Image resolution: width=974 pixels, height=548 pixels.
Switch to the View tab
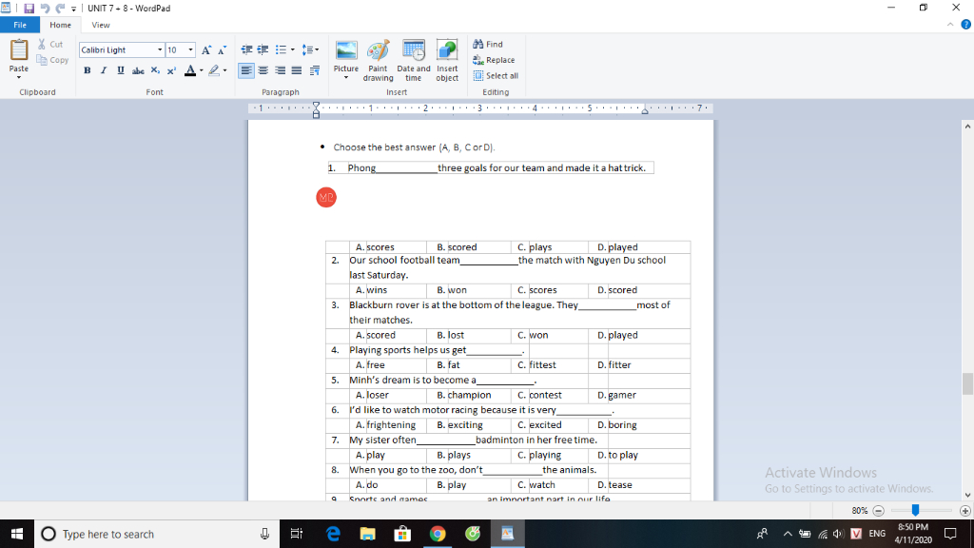pos(101,25)
